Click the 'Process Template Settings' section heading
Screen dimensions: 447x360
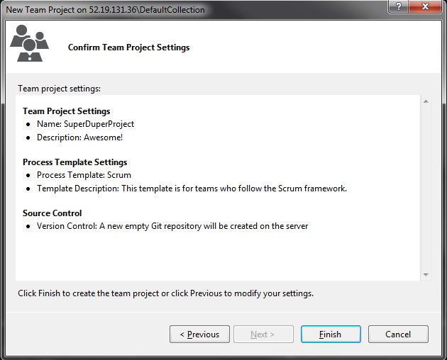(x=74, y=162)
